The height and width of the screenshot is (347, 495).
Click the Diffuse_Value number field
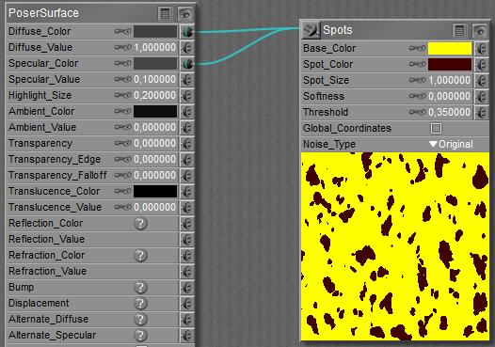[x=154, y=47]
